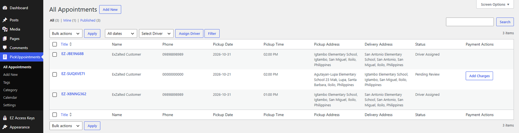Focus the appointments search field

tap(470, 22)
